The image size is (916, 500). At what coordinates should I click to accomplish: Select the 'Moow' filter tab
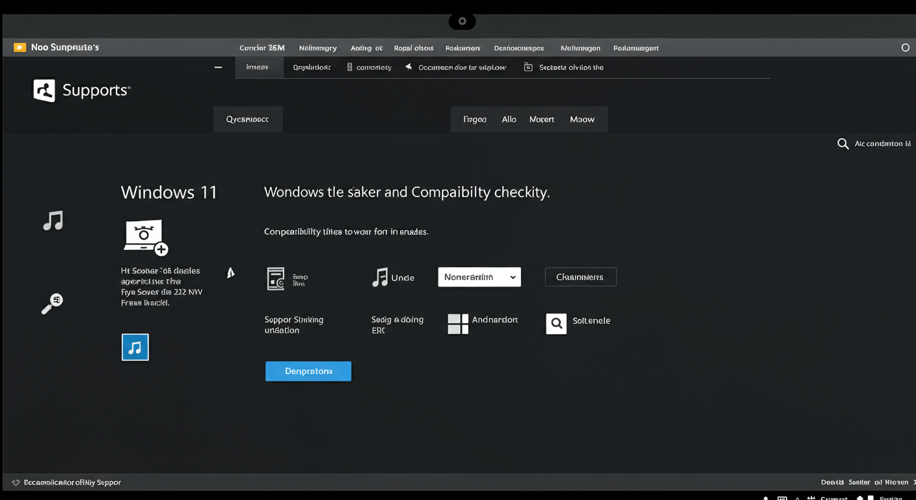tap(582, 119)
